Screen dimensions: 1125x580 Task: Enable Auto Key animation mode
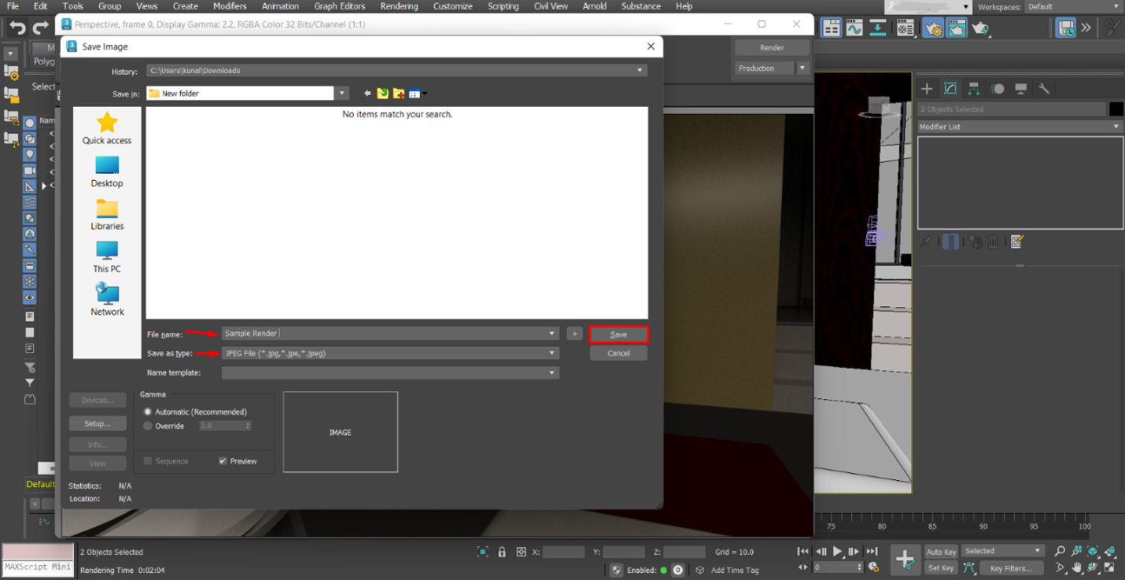(941, 551)
